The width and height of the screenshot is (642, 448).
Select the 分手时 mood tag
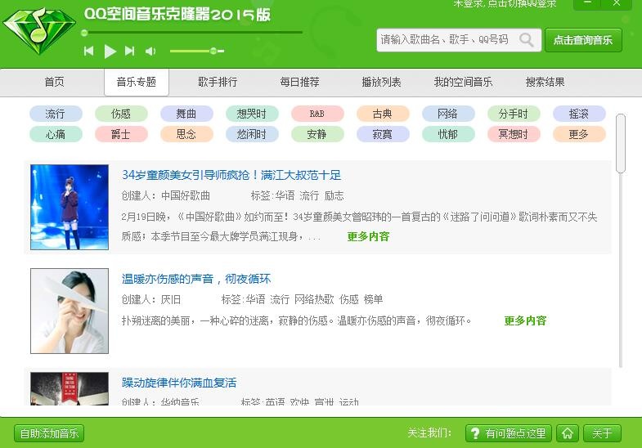(514, 114)
